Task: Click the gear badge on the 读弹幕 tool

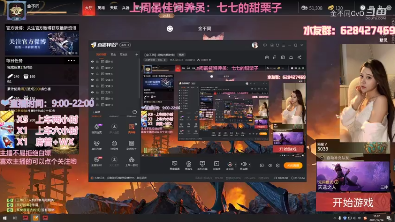Action: pos(136,124)
